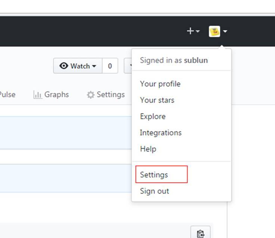Select Explore from dropdown menu

point(152,116)
